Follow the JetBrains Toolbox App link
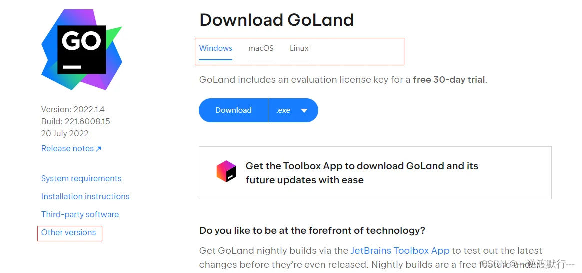Image resolution: width=582 pixels, height=273 pixels. click(400, 251)
